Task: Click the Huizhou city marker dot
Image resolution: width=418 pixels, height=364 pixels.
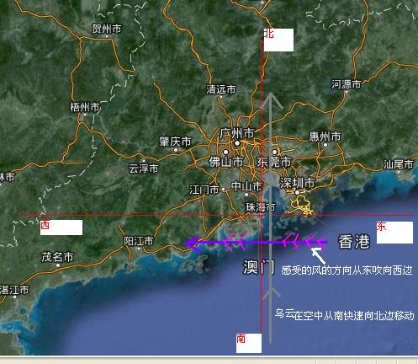Action: pyautogui.click(x=325, y=145)
